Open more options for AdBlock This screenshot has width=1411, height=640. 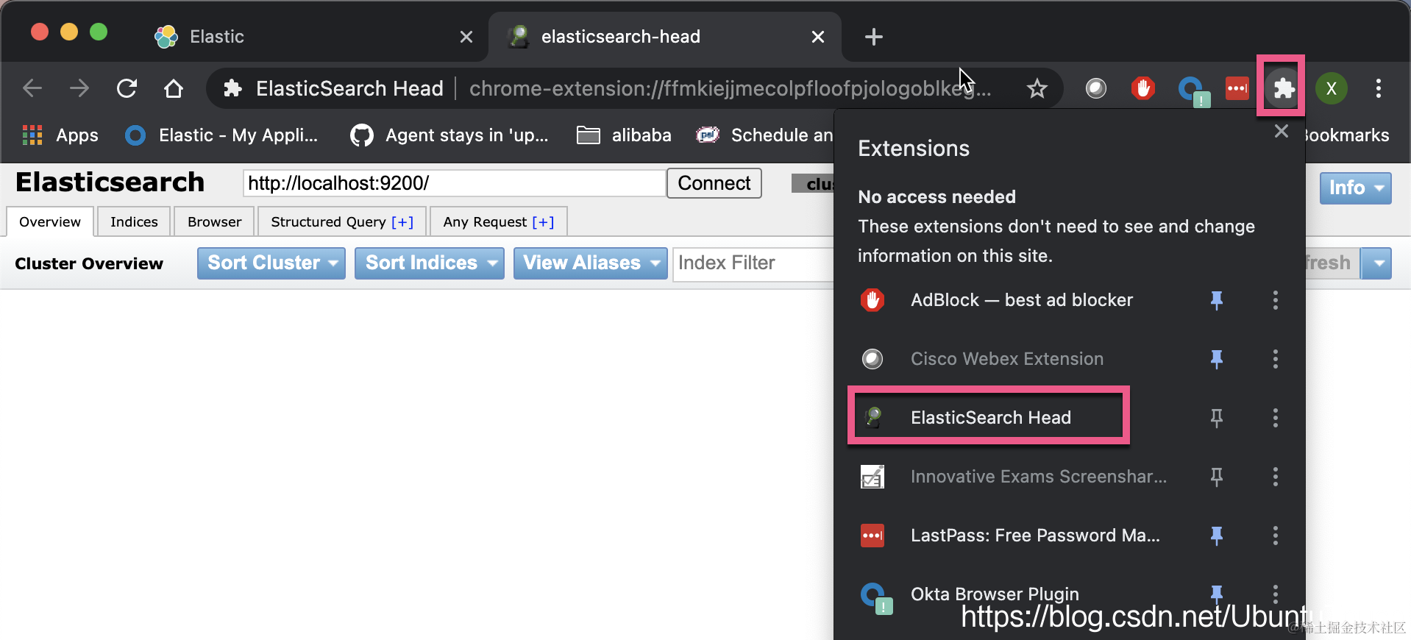pyautogui.click(x=1276, y=300)
